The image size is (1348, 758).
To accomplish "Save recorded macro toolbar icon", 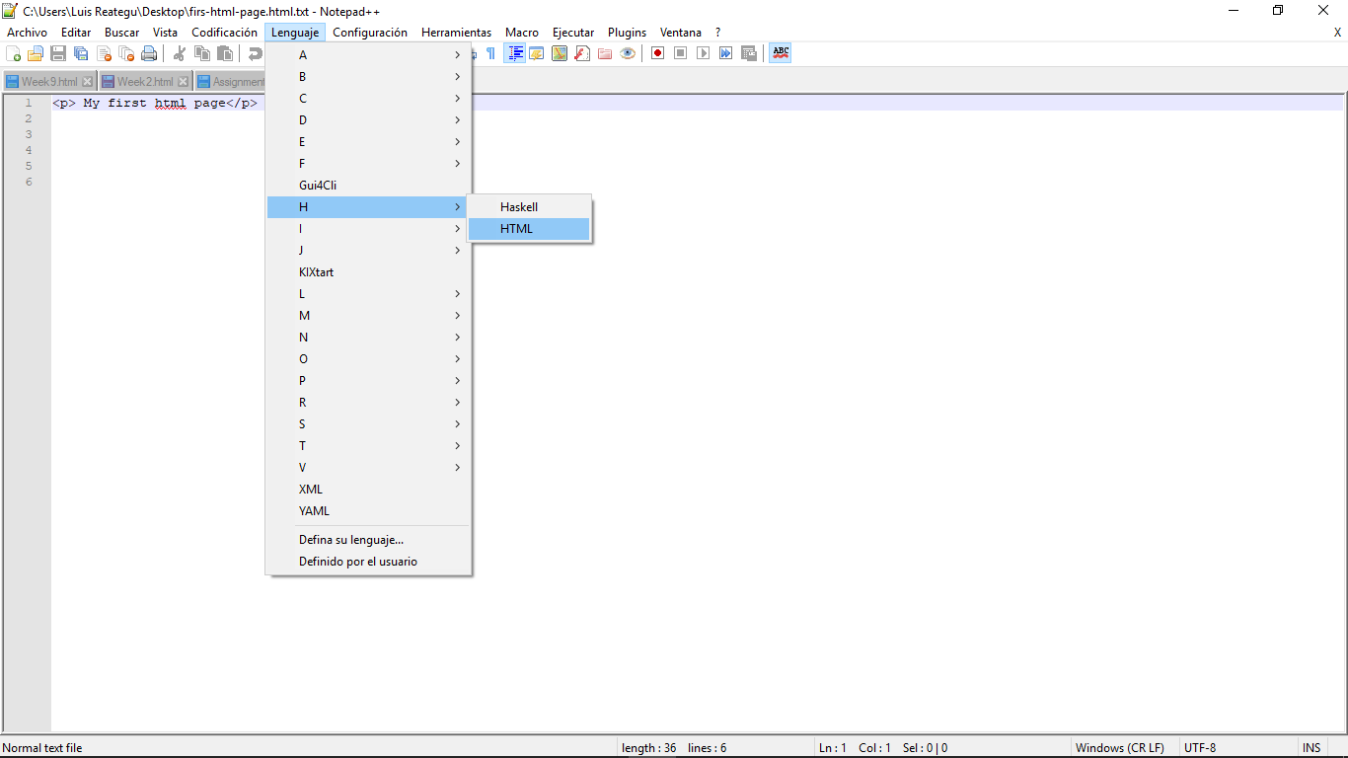I will click(x=749, y=53).
